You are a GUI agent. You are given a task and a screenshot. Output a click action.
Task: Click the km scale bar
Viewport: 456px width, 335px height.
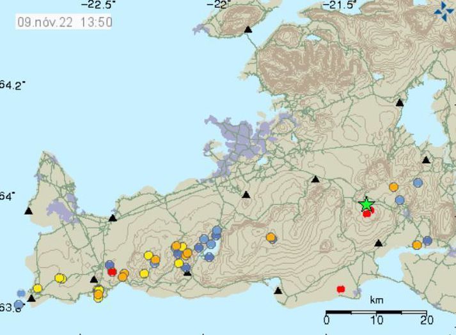376,313
